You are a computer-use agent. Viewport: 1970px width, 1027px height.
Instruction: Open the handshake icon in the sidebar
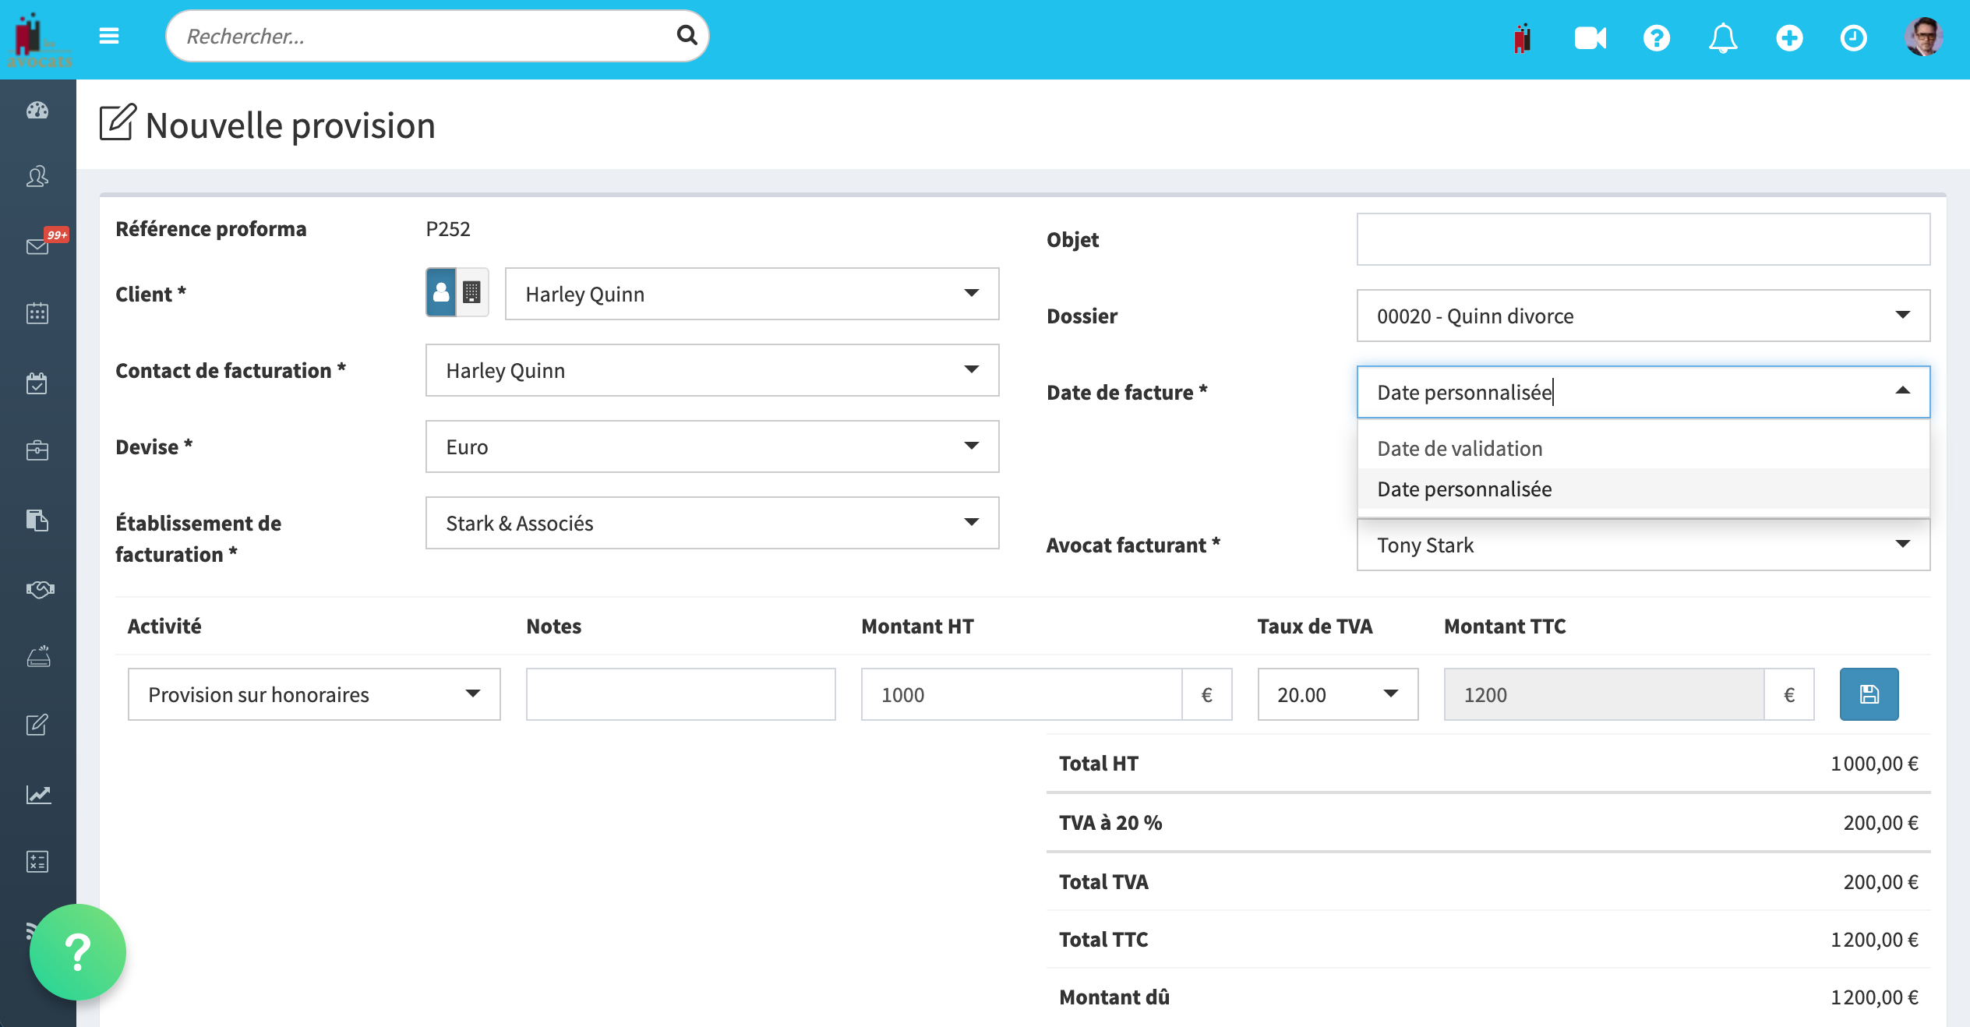point(39,588)
